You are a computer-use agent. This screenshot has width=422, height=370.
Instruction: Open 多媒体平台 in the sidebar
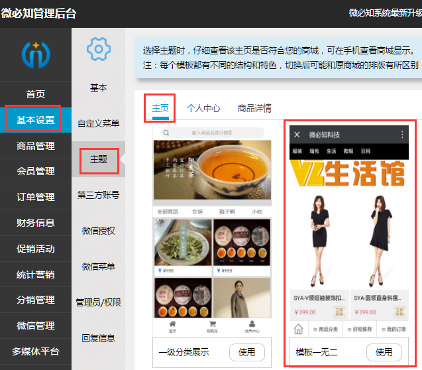coord(36,351)
